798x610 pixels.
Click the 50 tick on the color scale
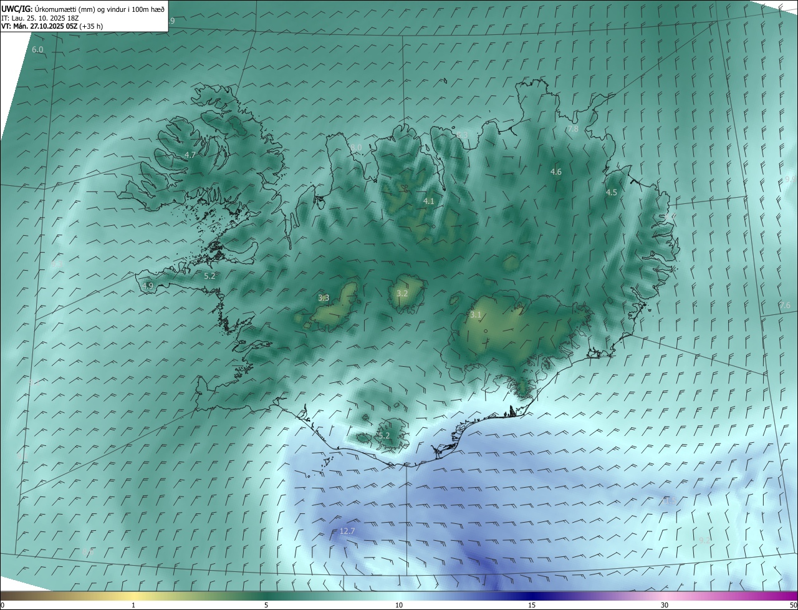point(793,605)
